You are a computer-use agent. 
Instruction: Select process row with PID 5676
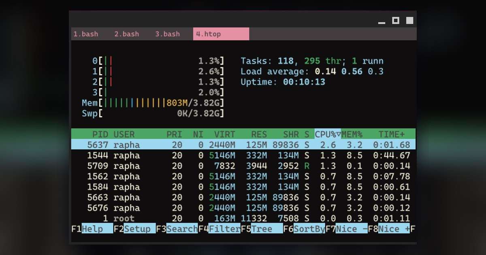(243, 208)
